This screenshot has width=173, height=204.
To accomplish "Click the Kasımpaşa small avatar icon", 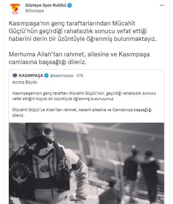I will 15,75.
